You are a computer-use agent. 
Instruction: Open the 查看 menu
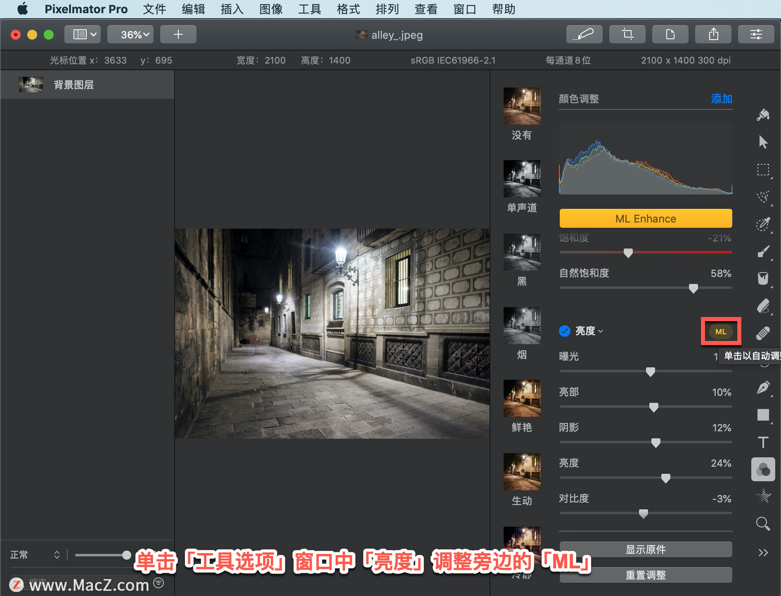(x=426, y=9)
